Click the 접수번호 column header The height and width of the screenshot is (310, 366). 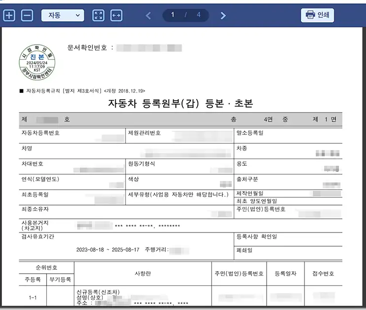323,274
